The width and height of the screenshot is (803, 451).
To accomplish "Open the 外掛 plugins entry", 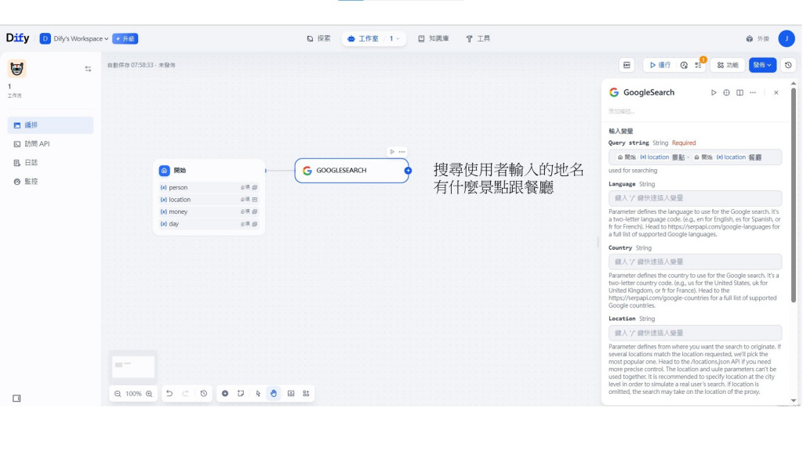I will (x=758, y=38).
